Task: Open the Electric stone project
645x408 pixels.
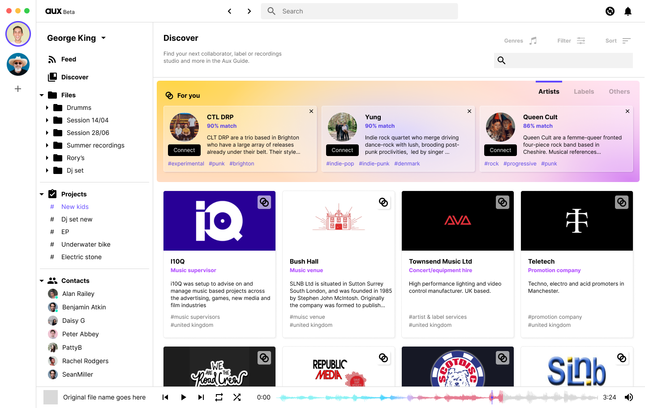Action: [82, 257]
